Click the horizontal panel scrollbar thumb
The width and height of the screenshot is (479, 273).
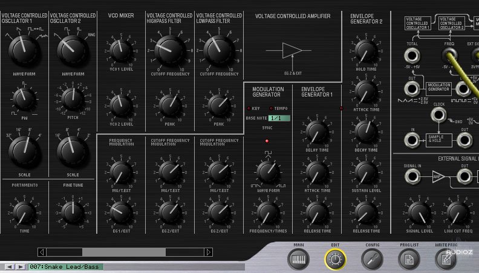(124, 252)
